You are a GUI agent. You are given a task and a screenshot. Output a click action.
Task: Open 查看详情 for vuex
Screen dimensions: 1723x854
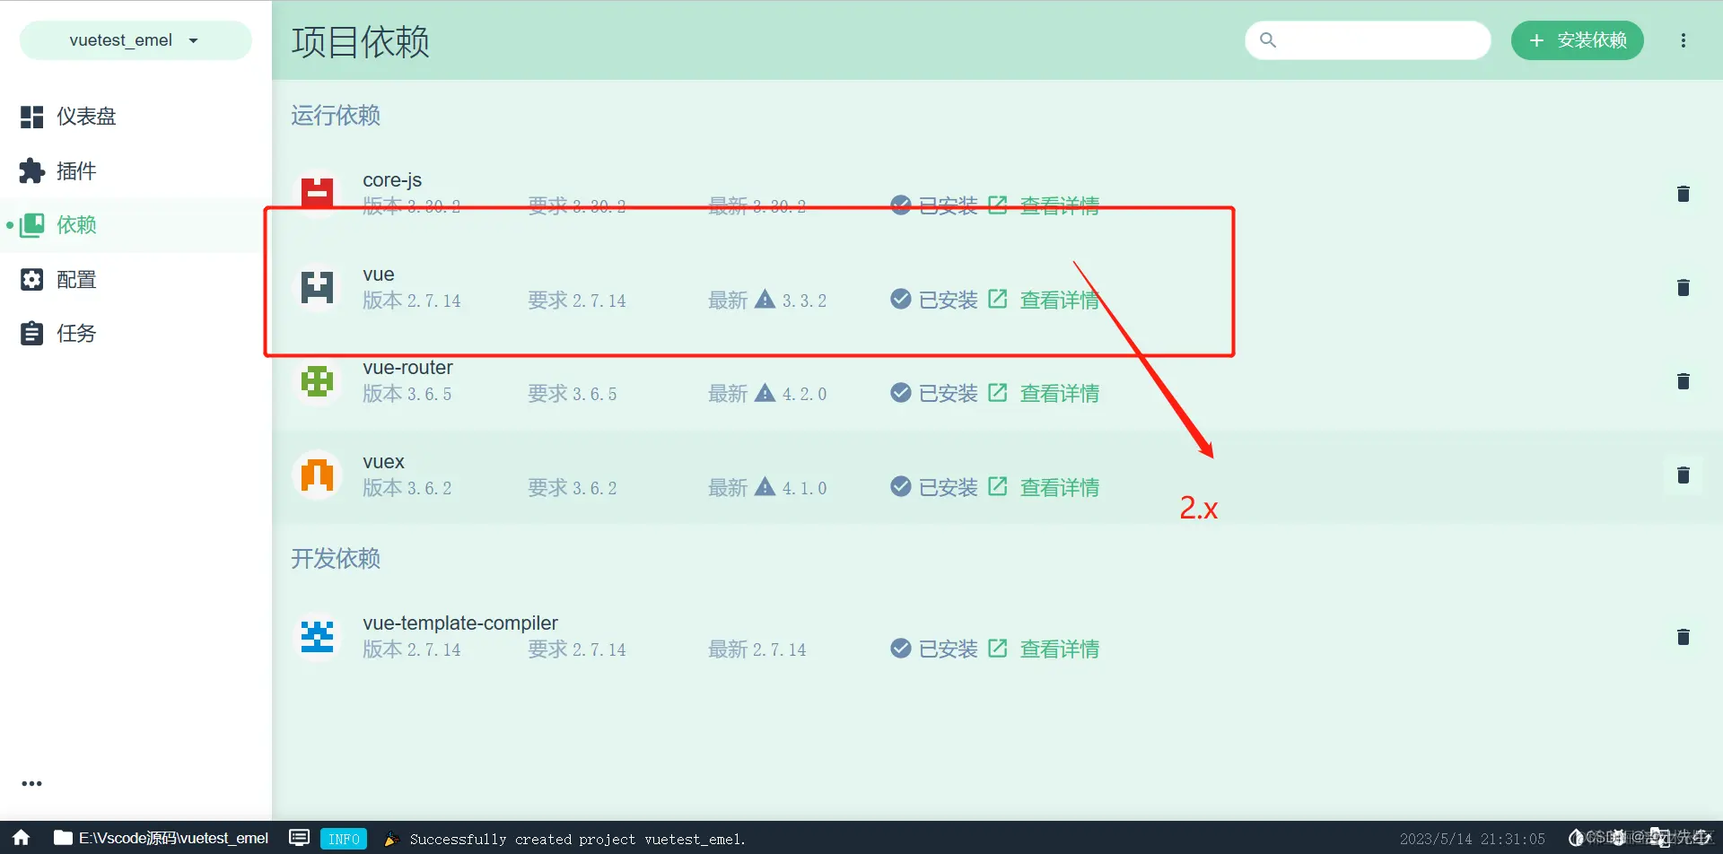1060,488
